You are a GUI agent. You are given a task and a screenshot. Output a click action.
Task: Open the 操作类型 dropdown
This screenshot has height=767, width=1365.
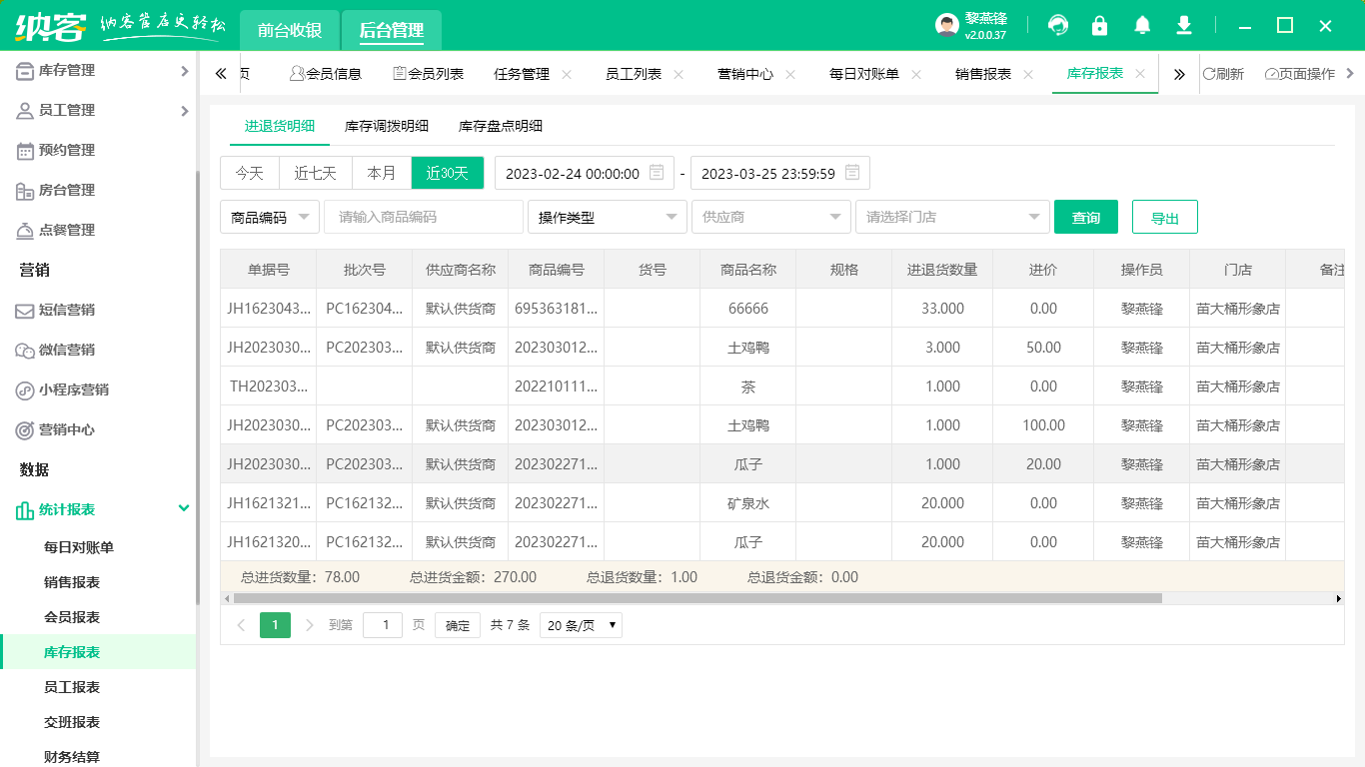click(607, 217)
